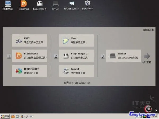Open the 支持IT天空 desktop shortcut
Viewport: 159px width, 119px height.
[87, 5]
